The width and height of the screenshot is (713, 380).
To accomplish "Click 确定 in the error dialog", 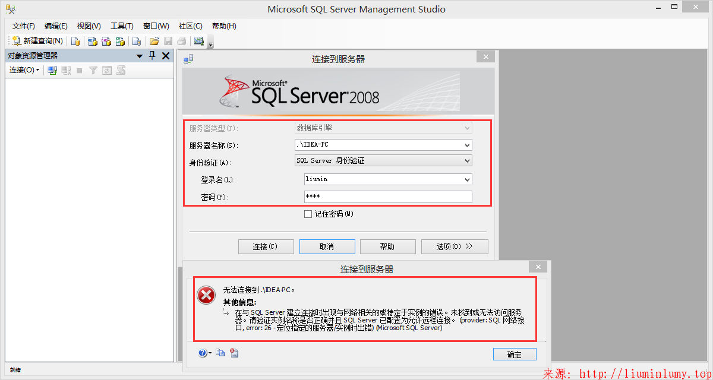I will (x=515, y=354).
